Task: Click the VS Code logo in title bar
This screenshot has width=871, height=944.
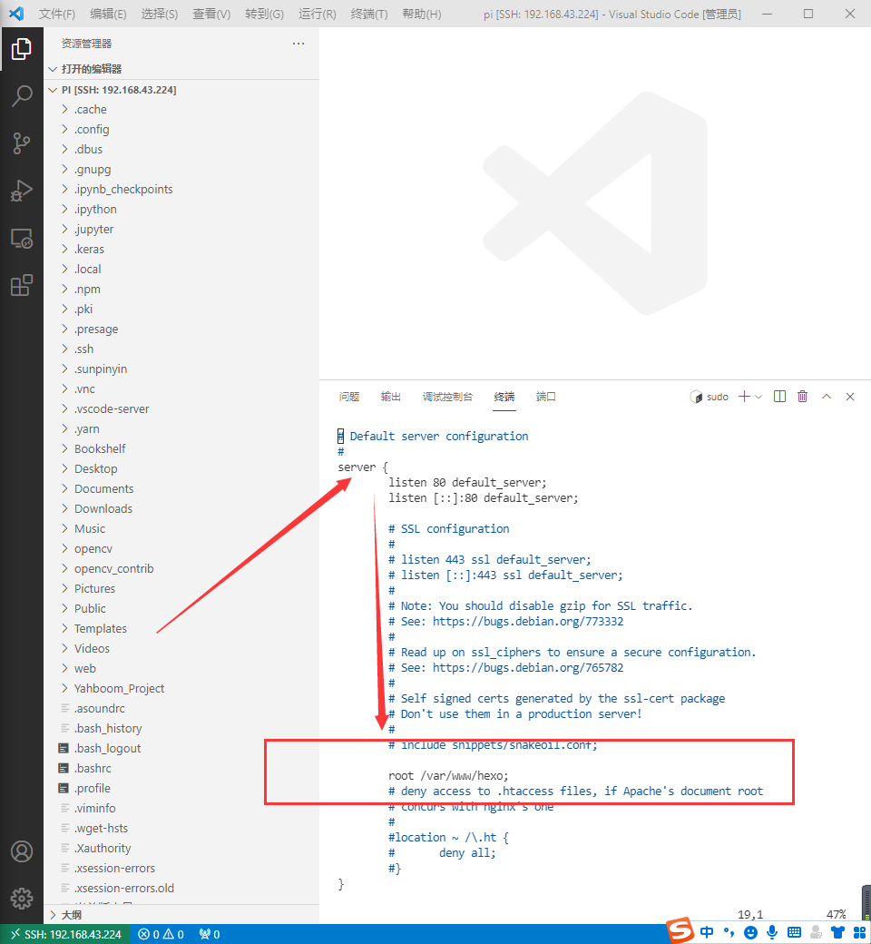Action: click(x=16, y=14)
